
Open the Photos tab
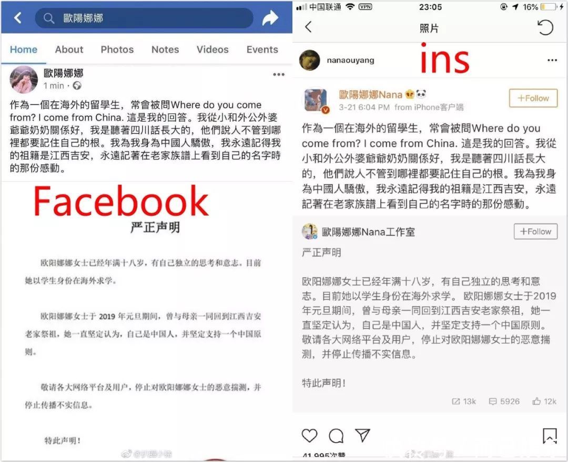[117, 49]
